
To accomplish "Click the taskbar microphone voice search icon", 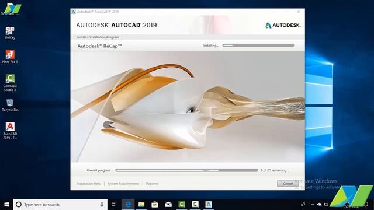I will pyautogui.click(x=102, y=205).
